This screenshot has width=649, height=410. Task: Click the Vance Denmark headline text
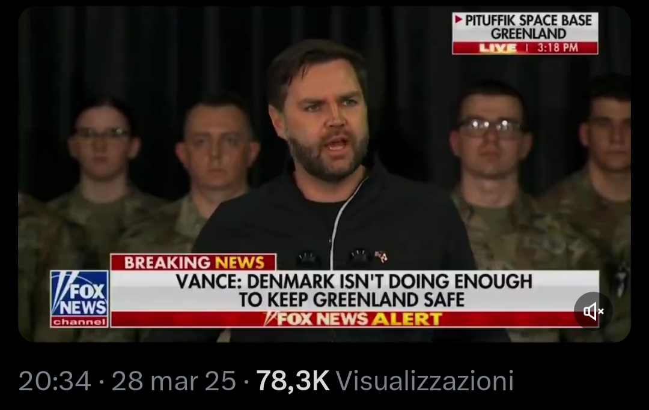[355, 291]
